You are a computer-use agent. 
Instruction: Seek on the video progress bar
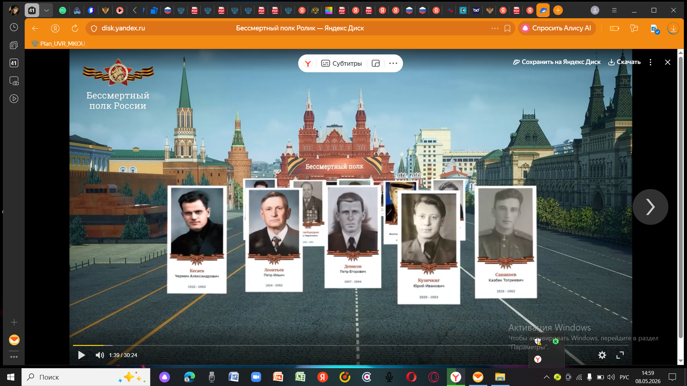click(351, 345)
